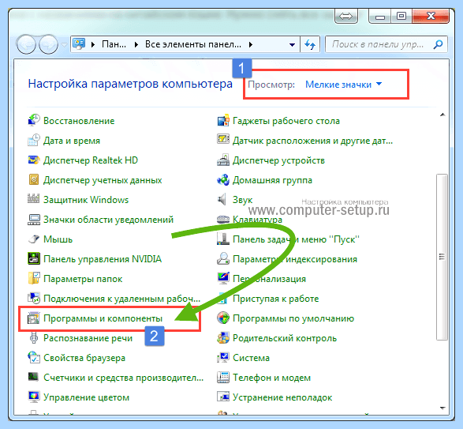Screen dimensions: 463x429
Task: Click the Параметры индексирования magnifier icon
Action: (x=223, y=258)
